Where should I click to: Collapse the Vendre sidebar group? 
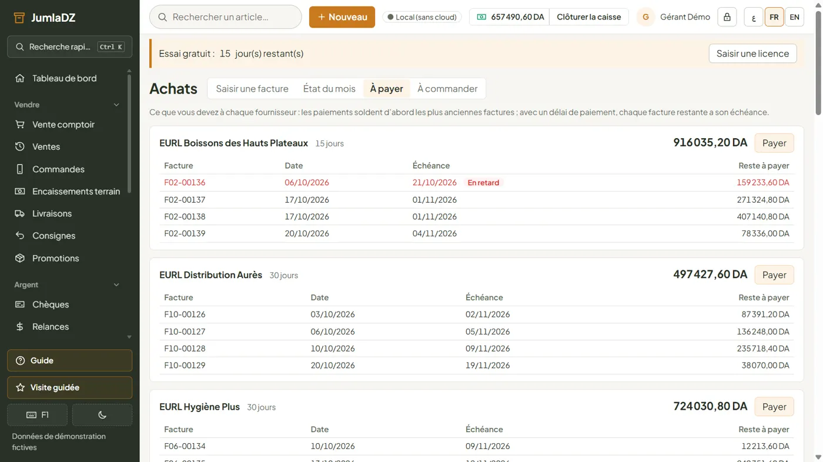pyautogui.click(x=68, y=105)
